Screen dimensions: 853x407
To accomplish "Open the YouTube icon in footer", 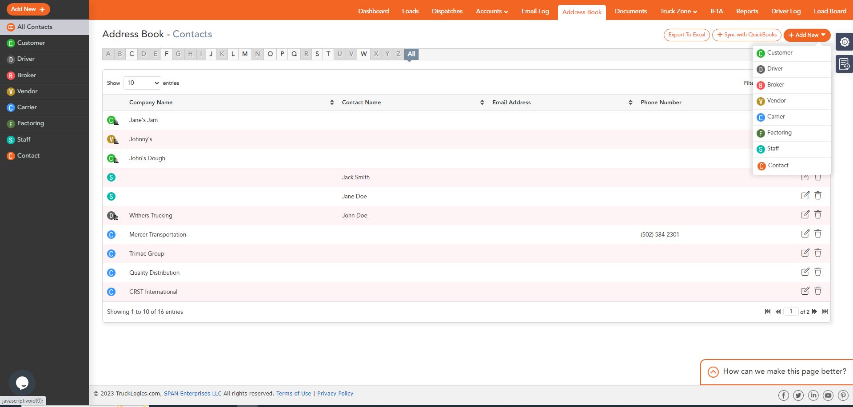I will point(828,395).
